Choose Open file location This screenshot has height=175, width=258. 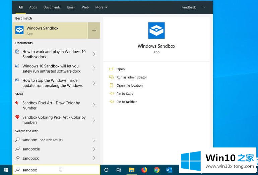(129, 85)
